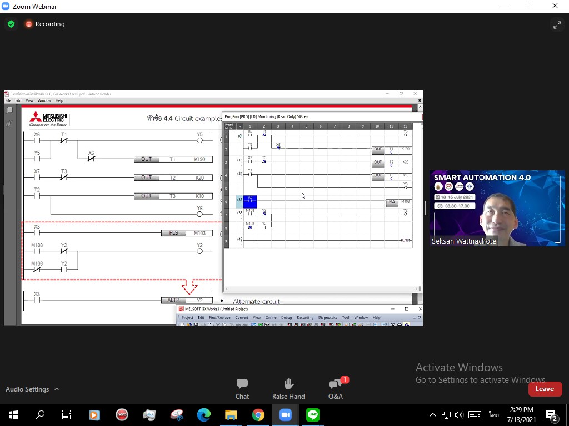
Task: Open View menu in Adobe Reader
Action: (29, 100)
